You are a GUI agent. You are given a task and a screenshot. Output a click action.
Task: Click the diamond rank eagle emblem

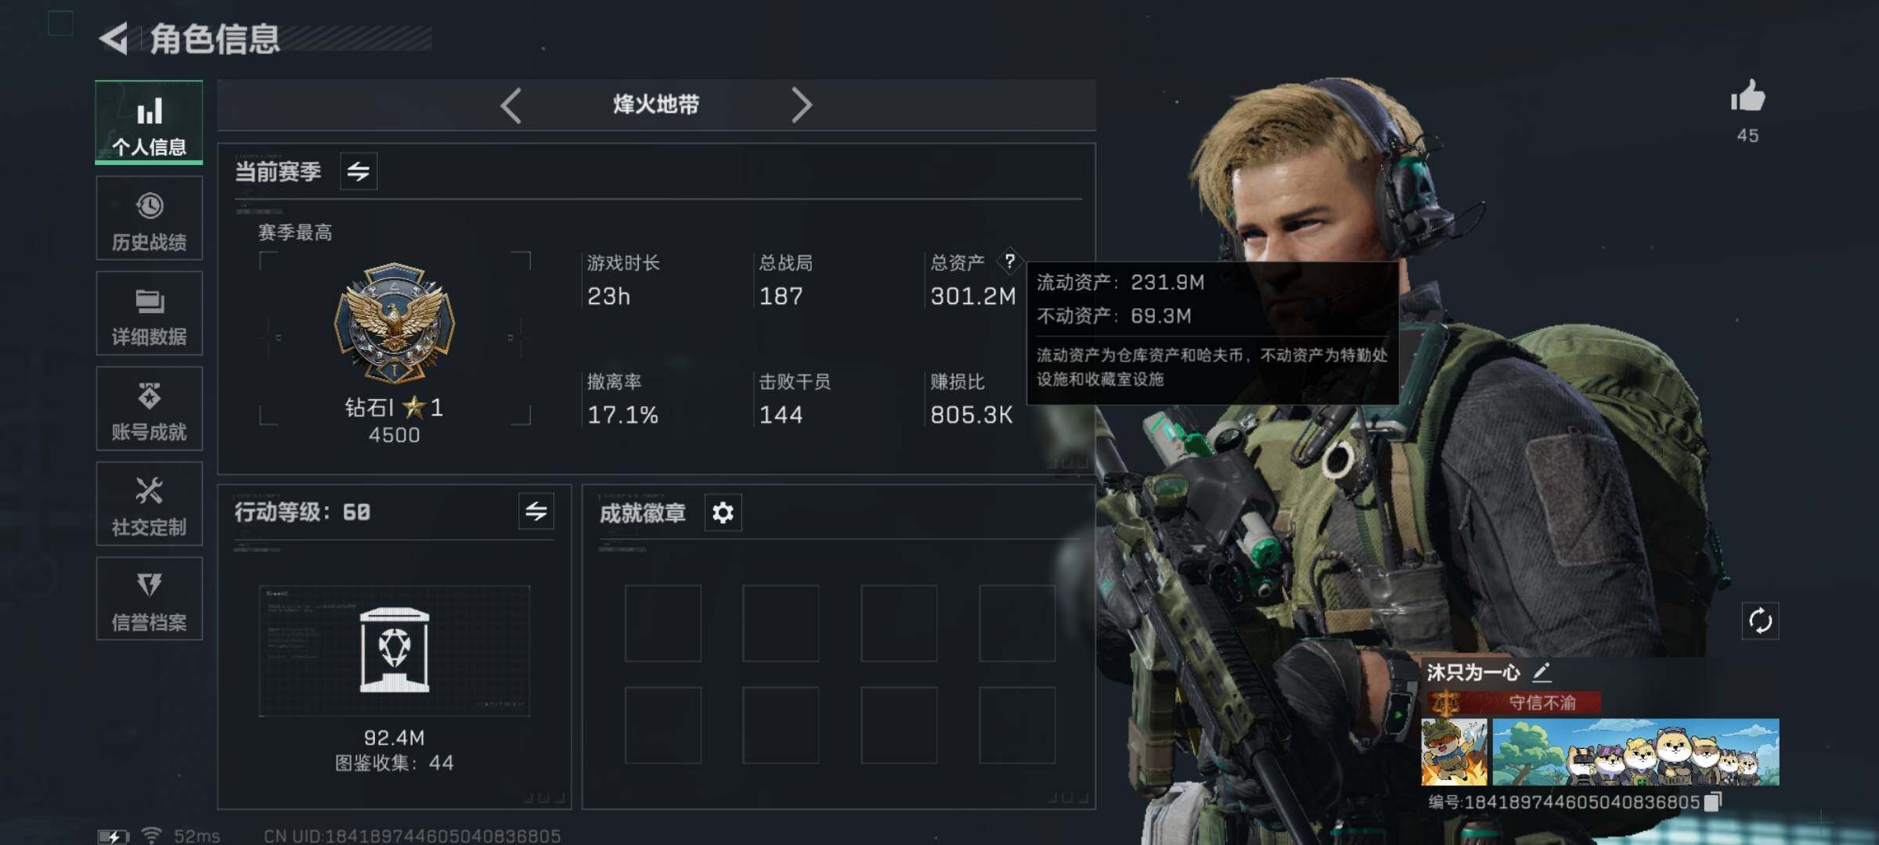(395, 322)
